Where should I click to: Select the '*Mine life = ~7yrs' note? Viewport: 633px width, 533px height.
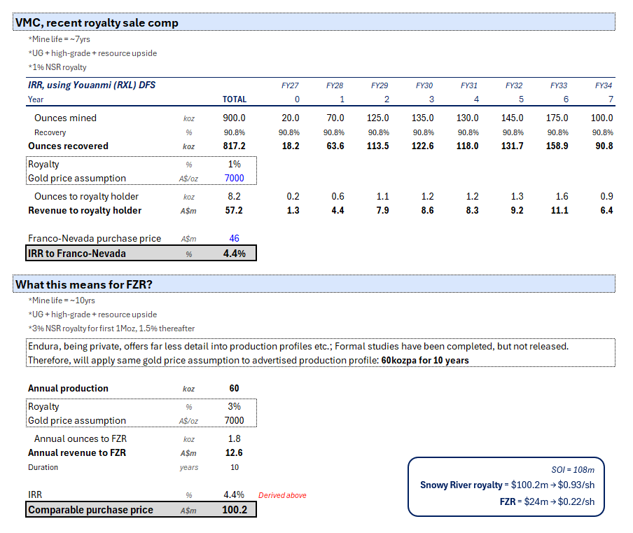point(59,39)
